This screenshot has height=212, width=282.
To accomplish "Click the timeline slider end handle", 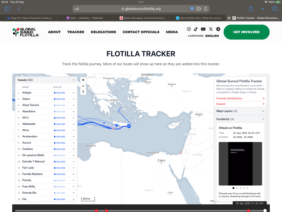I will (265, 211).
